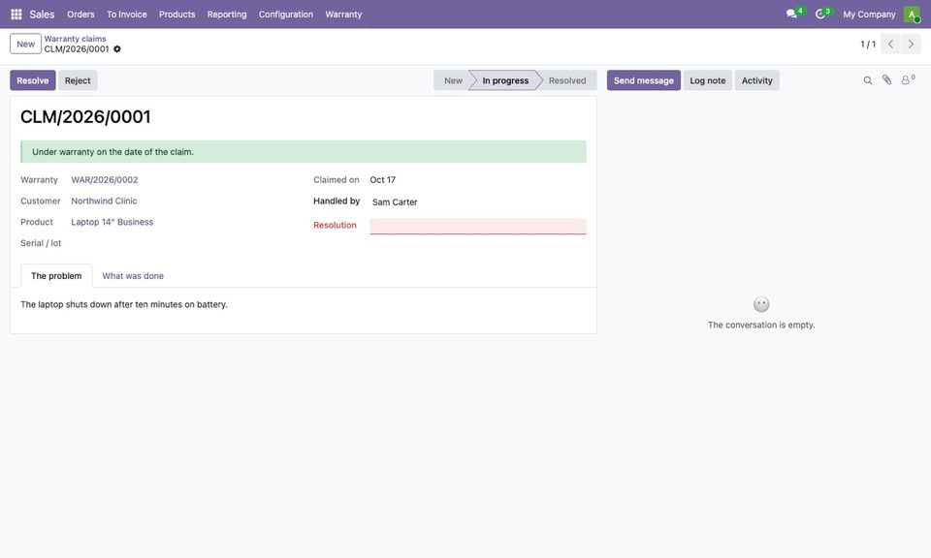Open the To Invoice menu

click(x=126, y=15)
